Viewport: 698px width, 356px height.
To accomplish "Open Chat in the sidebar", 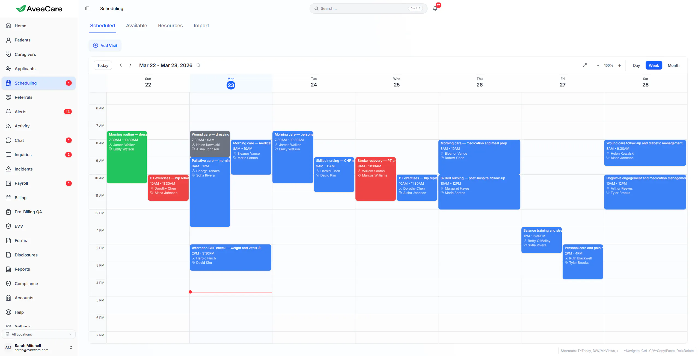I will coord(38,140).
